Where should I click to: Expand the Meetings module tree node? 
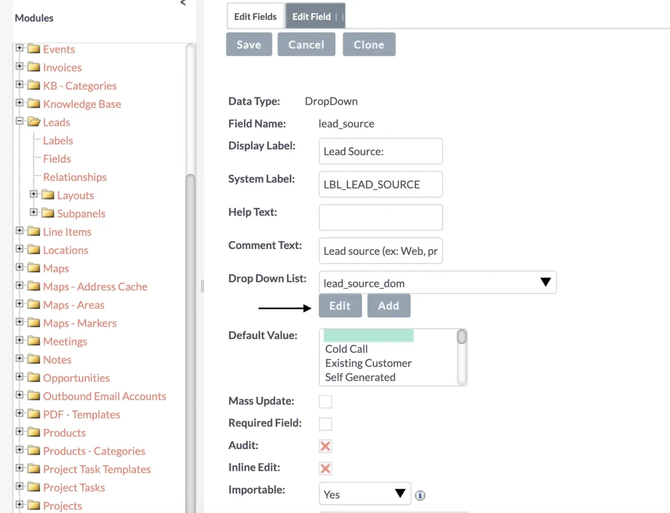pyautogui.click(x=19, y=341)
